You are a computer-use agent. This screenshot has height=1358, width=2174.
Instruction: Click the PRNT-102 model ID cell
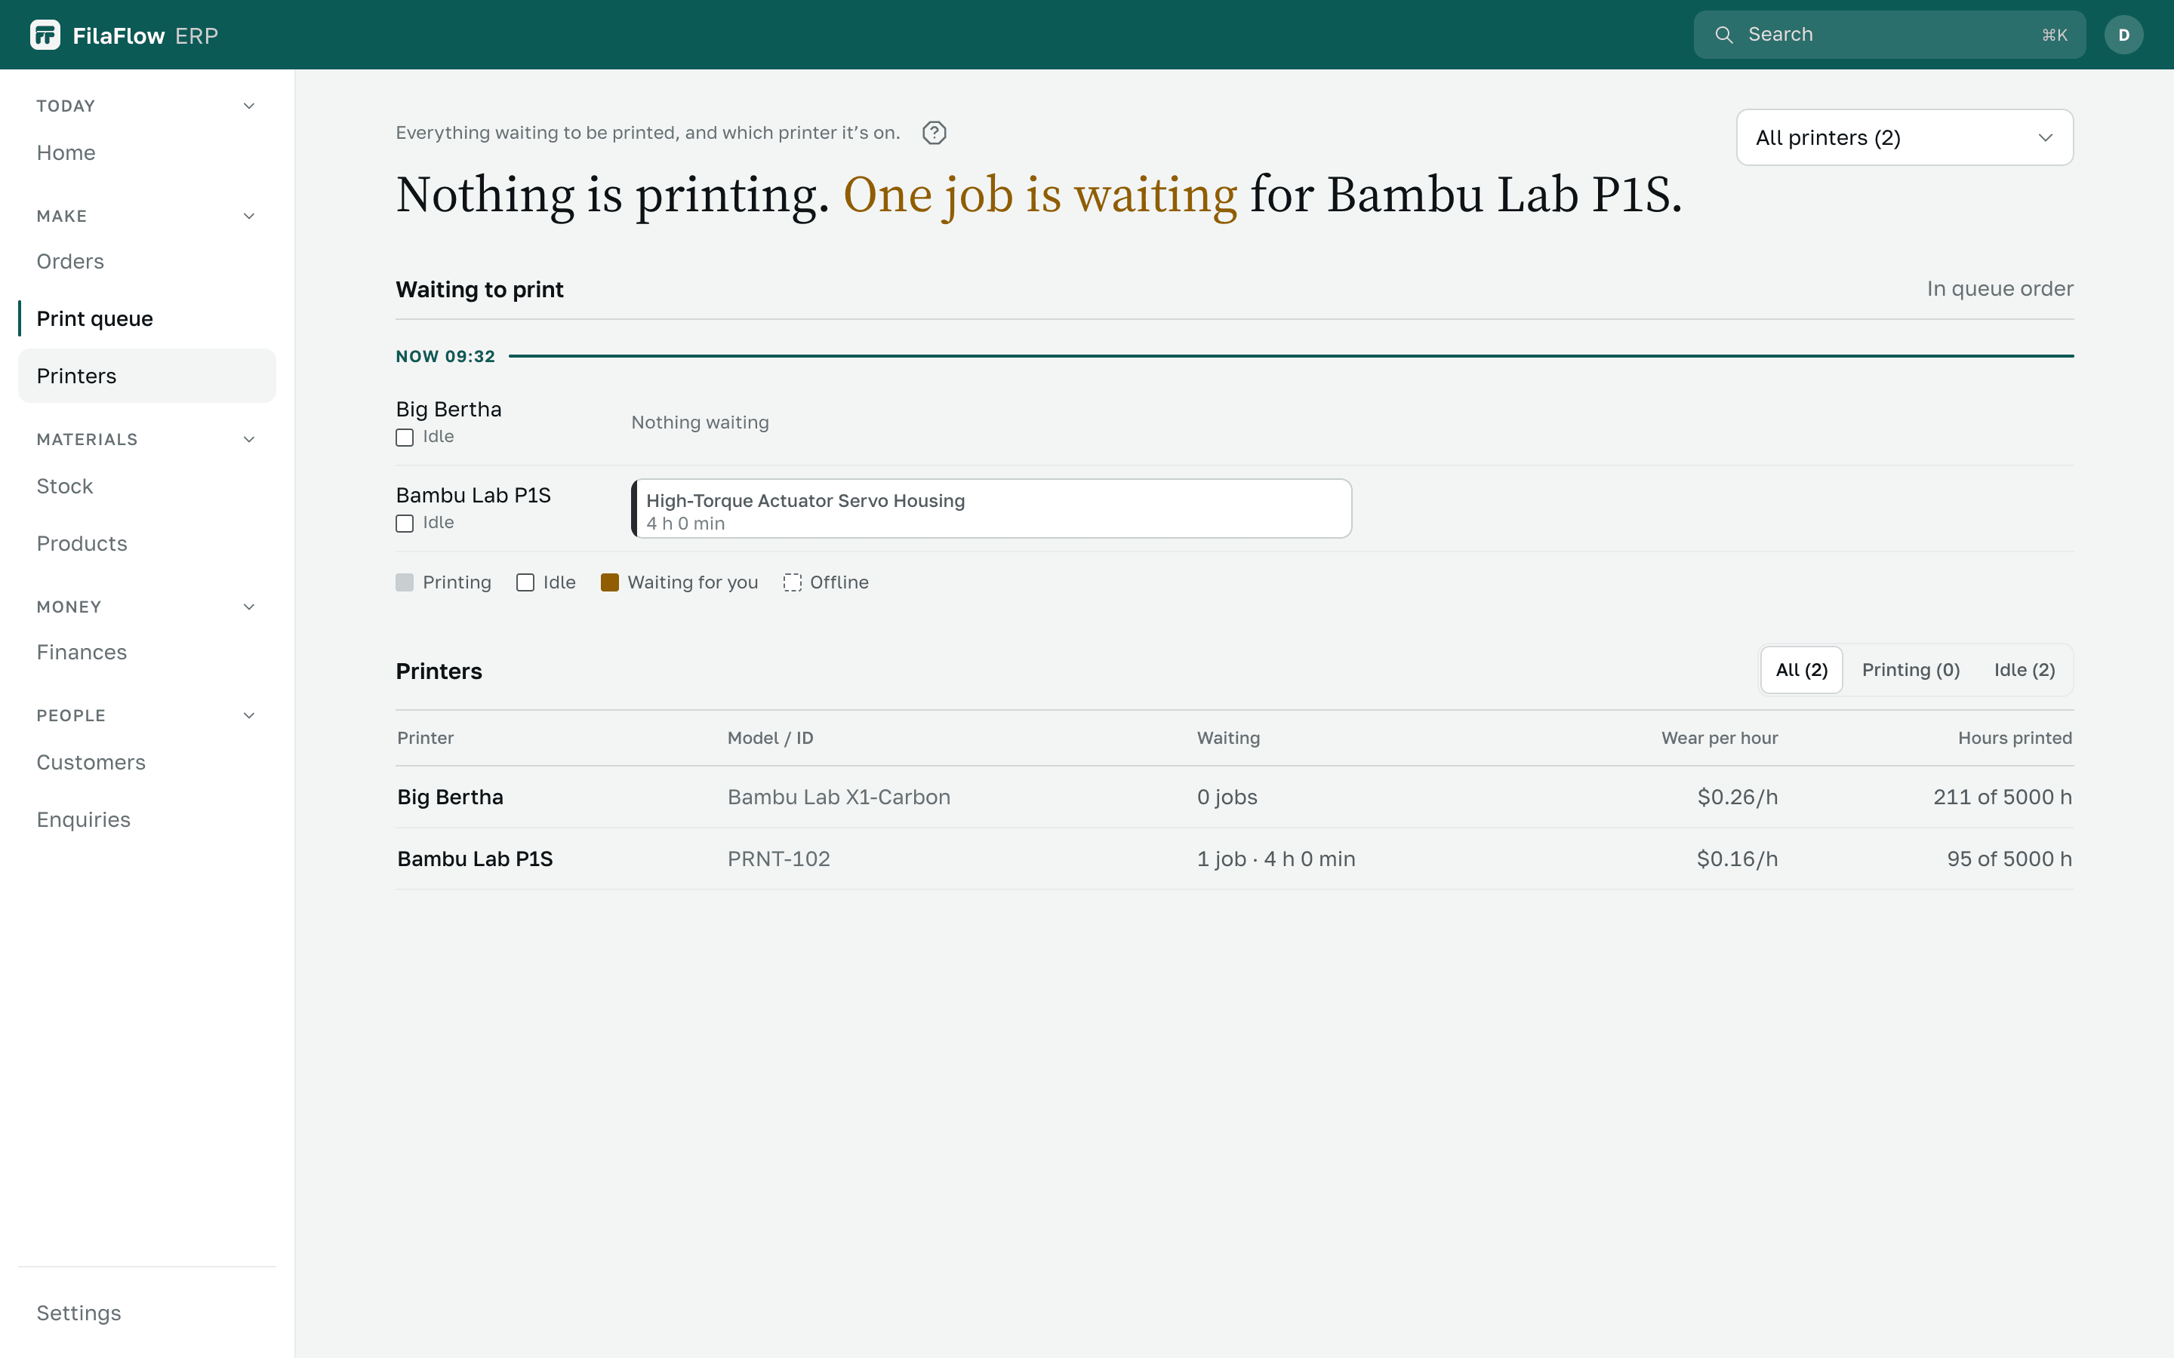[x=779, y=859]
